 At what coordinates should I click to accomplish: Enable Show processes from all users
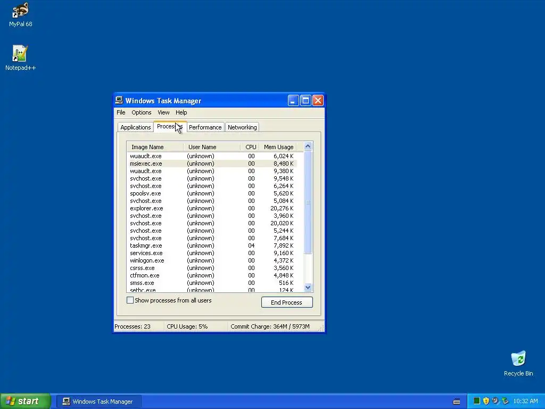click(130, 300)
